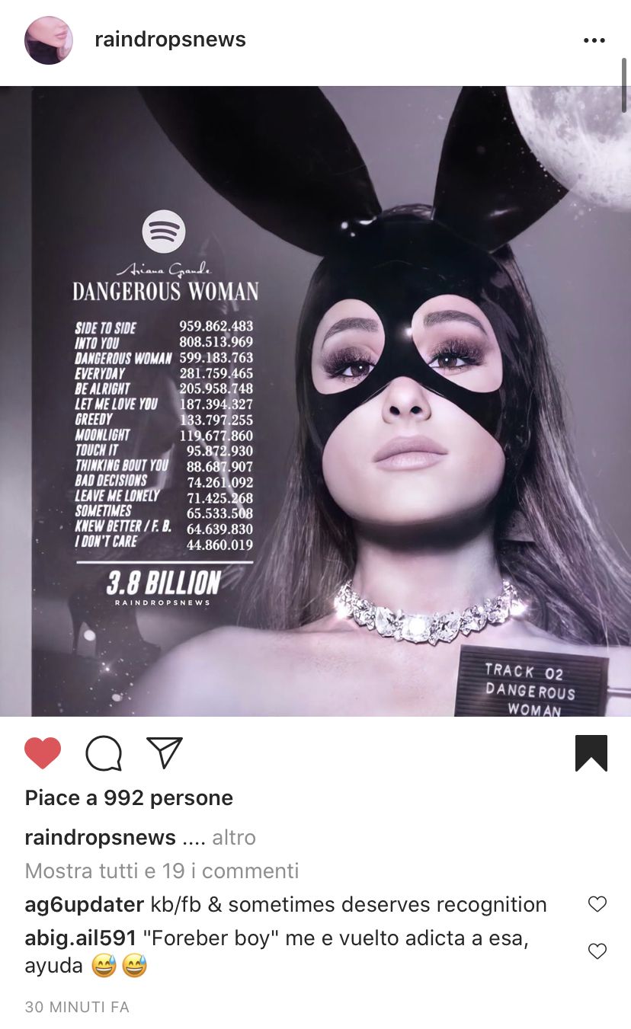The width and height of the screenshot is (631, 1029).
Task: Show who liked: Piace a 992 persone
Action: click(129, 797)
